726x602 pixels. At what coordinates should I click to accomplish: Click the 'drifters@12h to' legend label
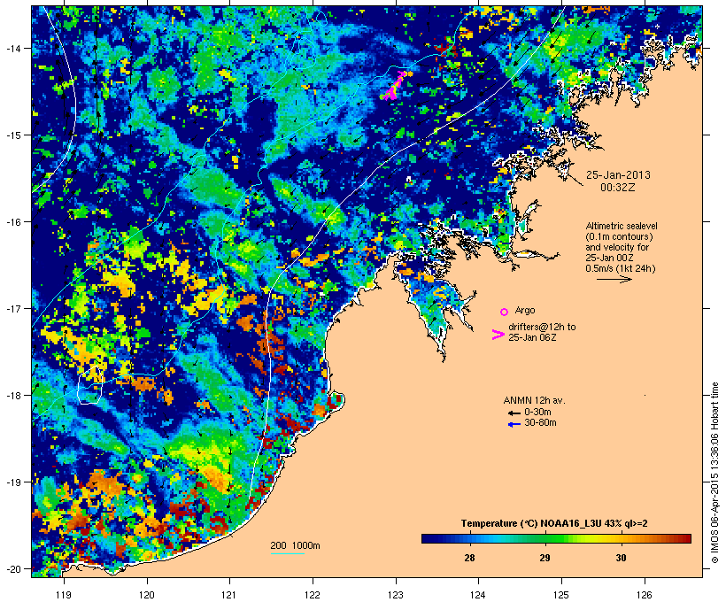542,327
